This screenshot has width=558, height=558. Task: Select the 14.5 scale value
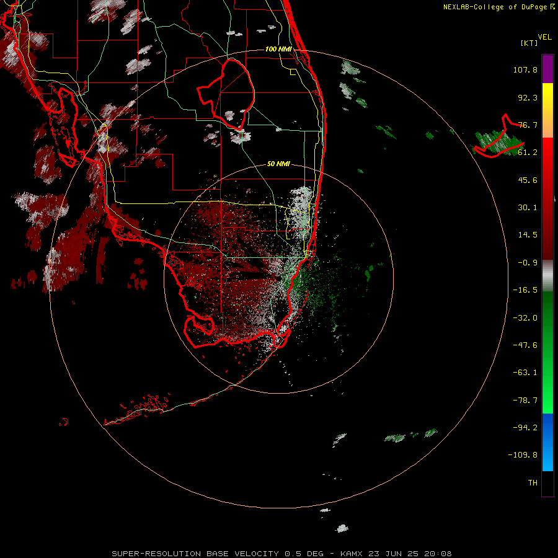(x=528, y=235)
